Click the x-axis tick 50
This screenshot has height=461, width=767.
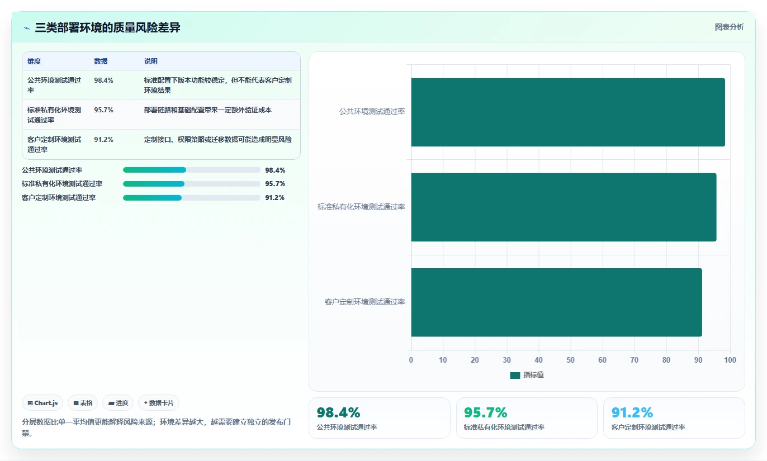click(571, 360)
